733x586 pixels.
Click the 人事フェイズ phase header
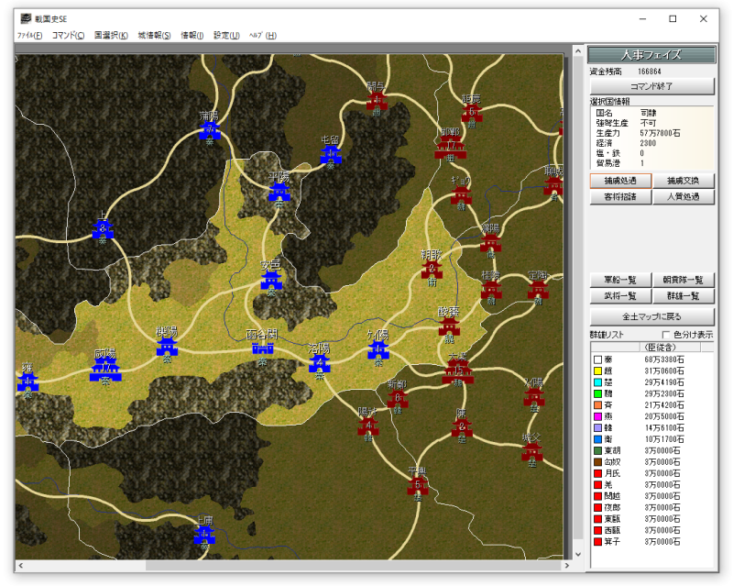click(651, 55)
